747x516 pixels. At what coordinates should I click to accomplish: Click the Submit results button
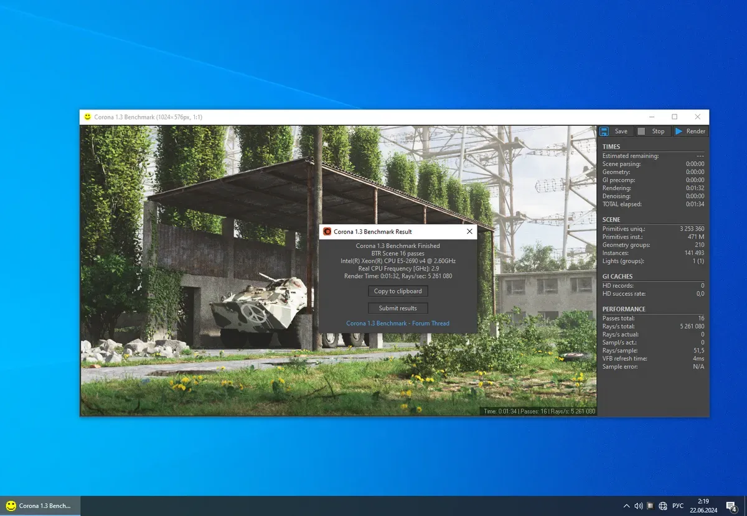point(398,308)
